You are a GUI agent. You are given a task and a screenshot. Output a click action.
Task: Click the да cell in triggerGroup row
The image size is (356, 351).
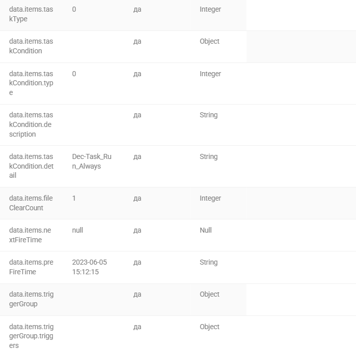pos(137,294)
